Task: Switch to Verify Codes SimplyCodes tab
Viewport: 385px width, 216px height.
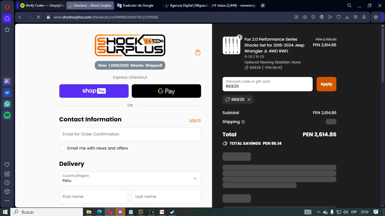Action: click(x=42, y=5)
